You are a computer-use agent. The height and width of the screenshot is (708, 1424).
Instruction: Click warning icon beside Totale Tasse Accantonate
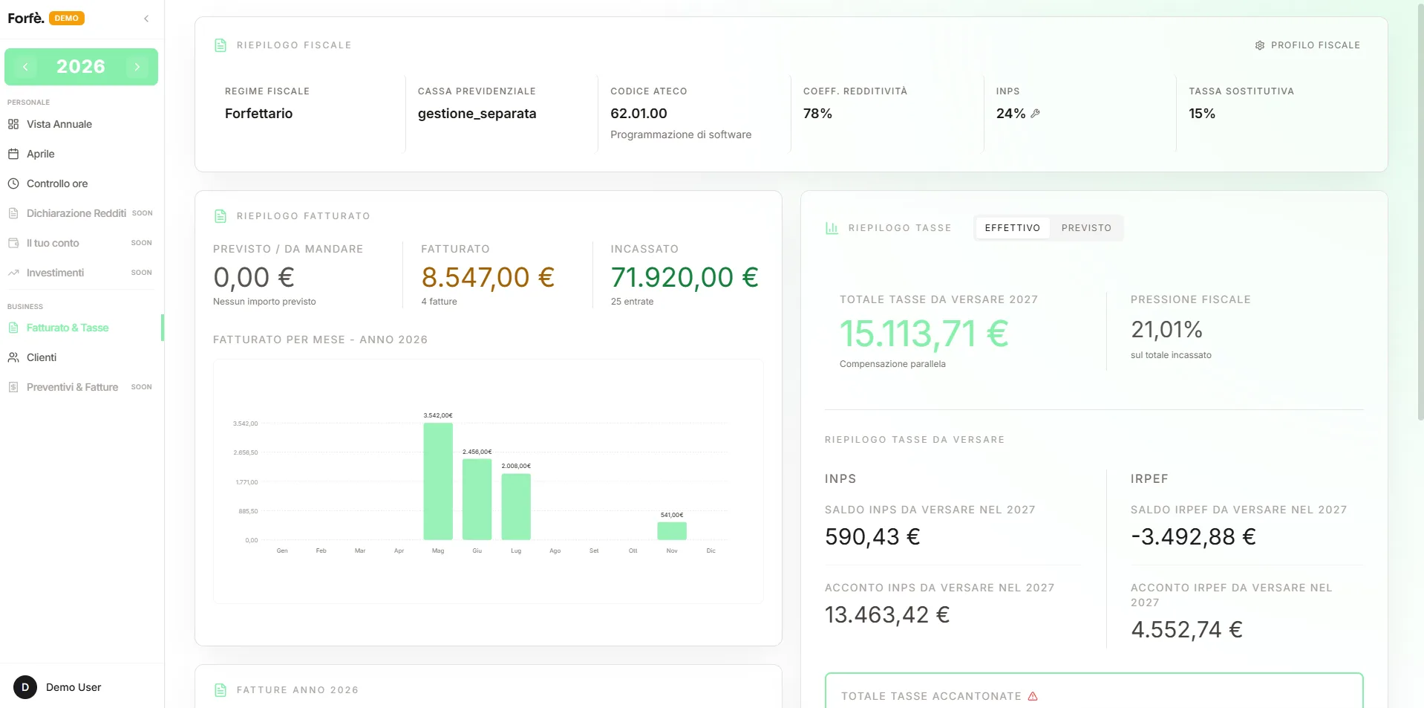pyautogui.click(x=1033, y=696)
